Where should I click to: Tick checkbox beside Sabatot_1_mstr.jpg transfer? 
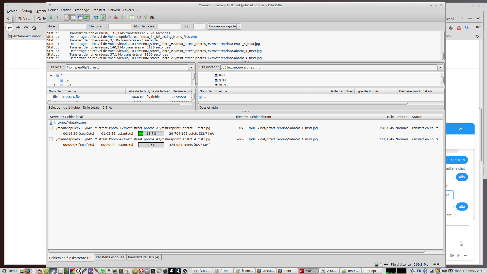(51, 128)
